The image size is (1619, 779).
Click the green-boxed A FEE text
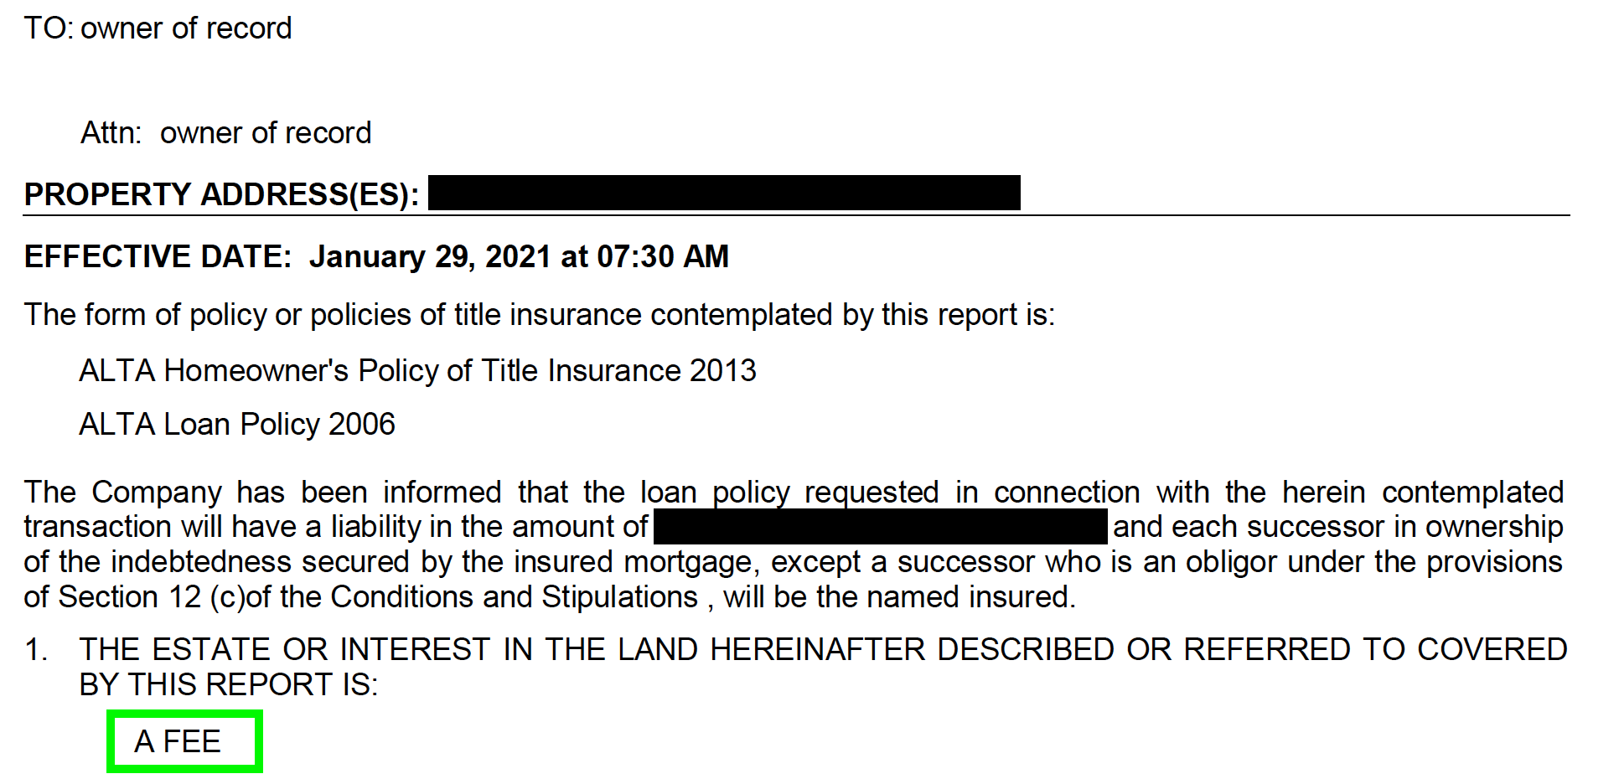tap(178, 741)
